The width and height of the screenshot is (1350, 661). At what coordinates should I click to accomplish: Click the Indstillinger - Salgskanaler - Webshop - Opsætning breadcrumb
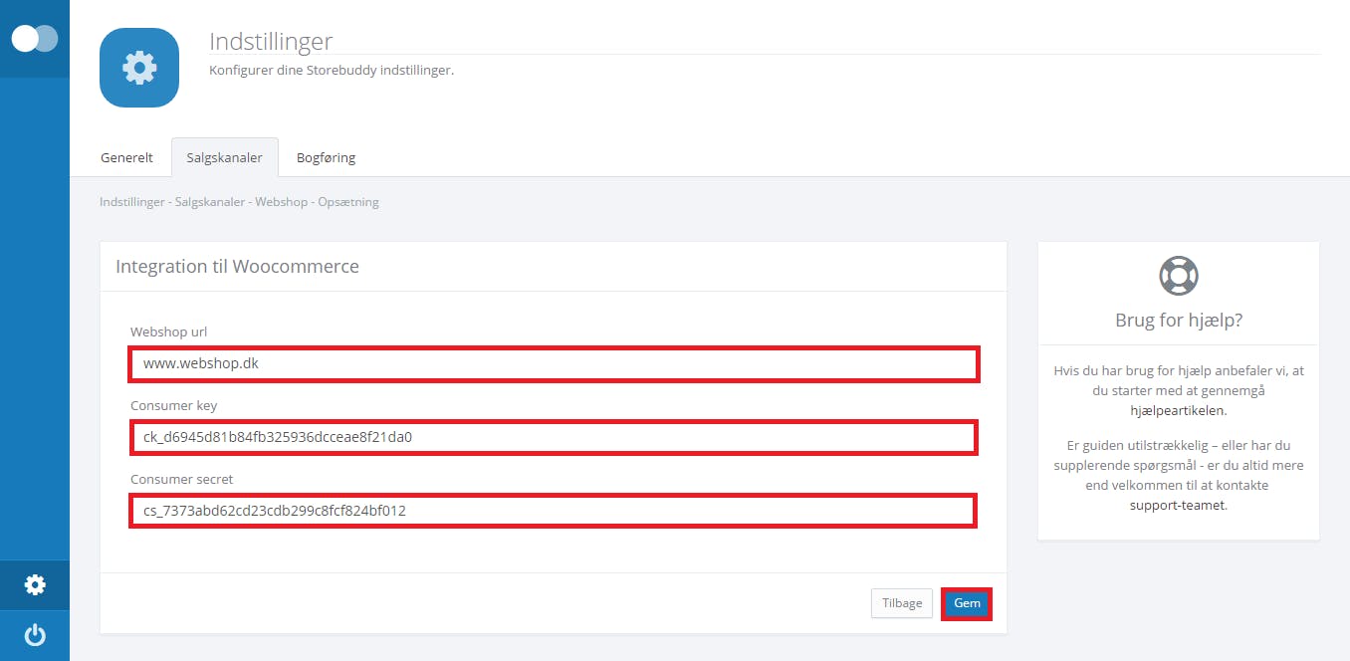pos(239,202)
